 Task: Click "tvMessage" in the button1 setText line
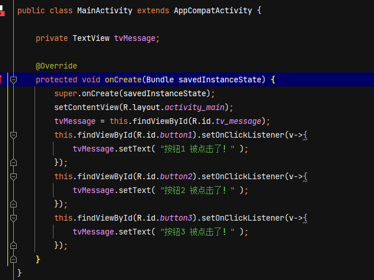pos(93,149)
